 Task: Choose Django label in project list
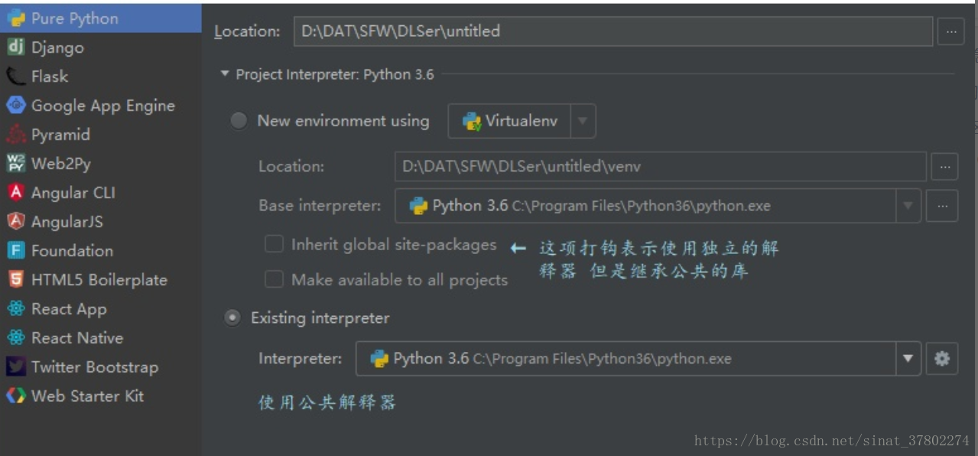click(x=57, y=47)
